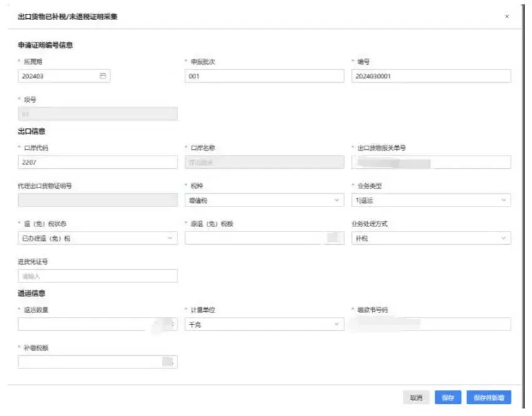Click the 缴款书号码 input field
Image resolution: width=532 pixels, height=416 pixels.
coord(430,324)
